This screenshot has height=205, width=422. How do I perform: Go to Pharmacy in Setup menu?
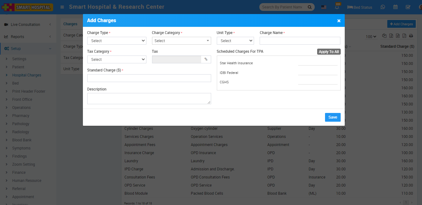pyautogui.click(x=21, y=116)
